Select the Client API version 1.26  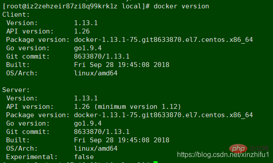[x=82, y=31]
